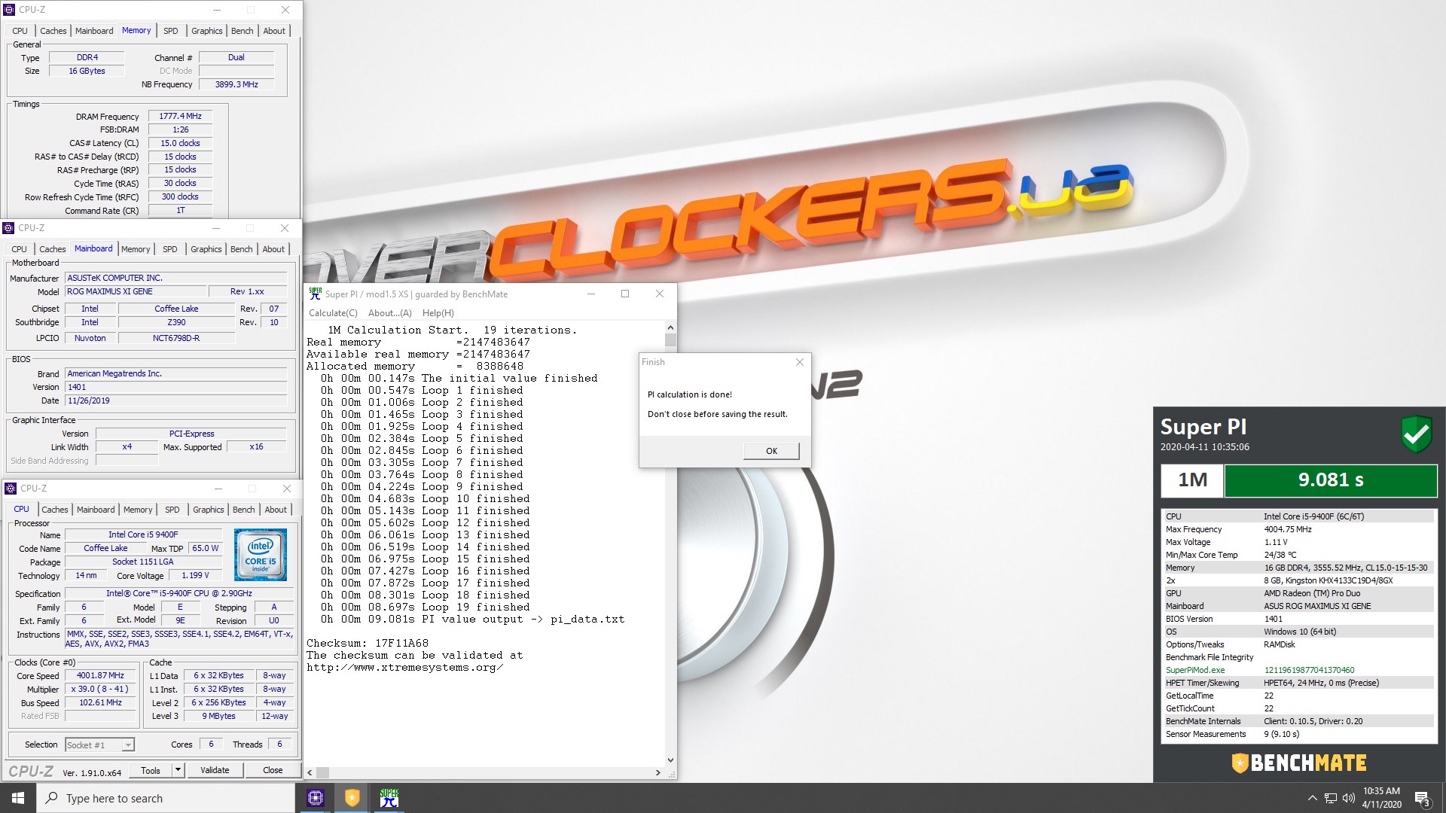1446x813 pixels.
Task: Open the Help(H) menu in Super PI
Action: (438, 313)
